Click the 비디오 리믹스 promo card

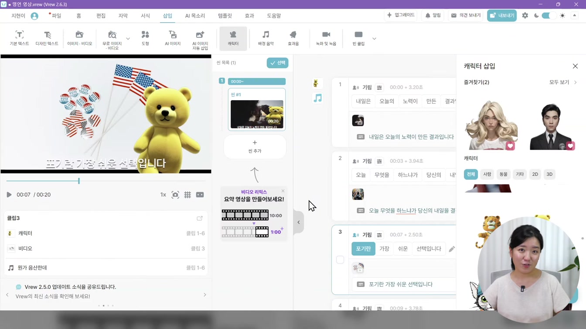[x=254, y=214]
